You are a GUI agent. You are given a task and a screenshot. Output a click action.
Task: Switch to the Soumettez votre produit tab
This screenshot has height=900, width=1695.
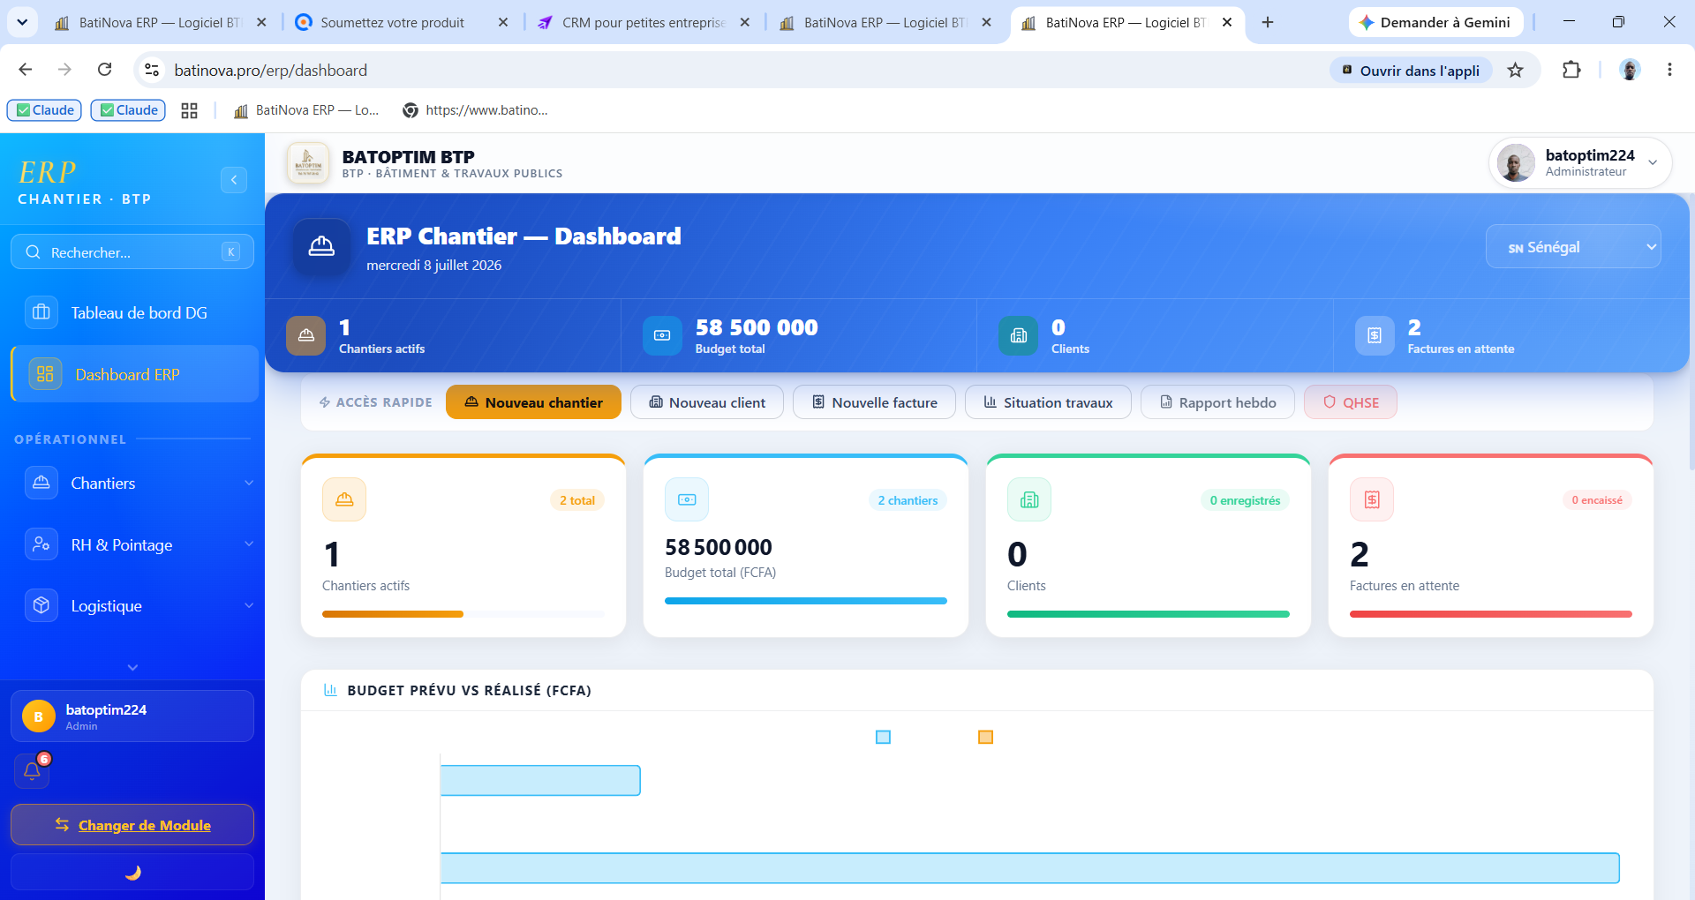click(402, 23)
